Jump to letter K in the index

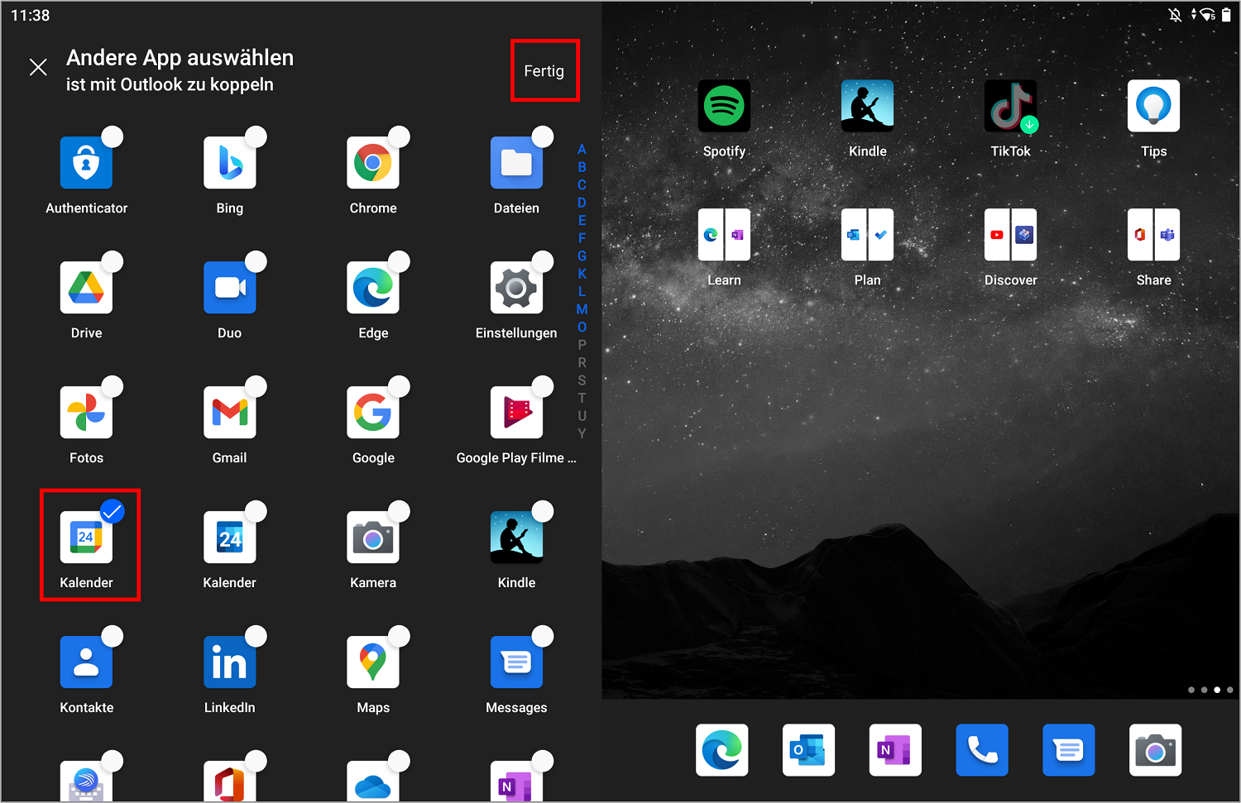pos(582,274)
